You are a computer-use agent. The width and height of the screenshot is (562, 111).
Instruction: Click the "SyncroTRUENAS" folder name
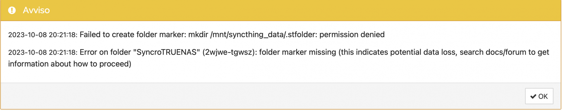tap(167, 52)
